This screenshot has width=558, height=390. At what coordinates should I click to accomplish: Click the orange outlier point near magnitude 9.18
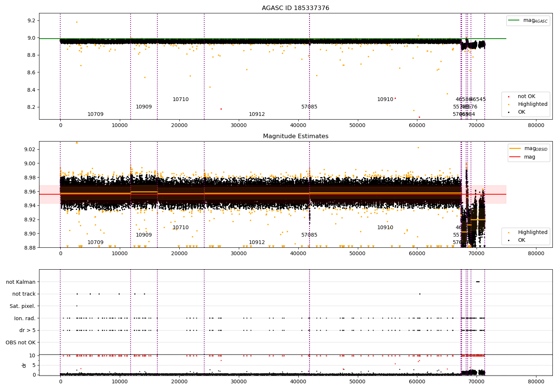77,22
